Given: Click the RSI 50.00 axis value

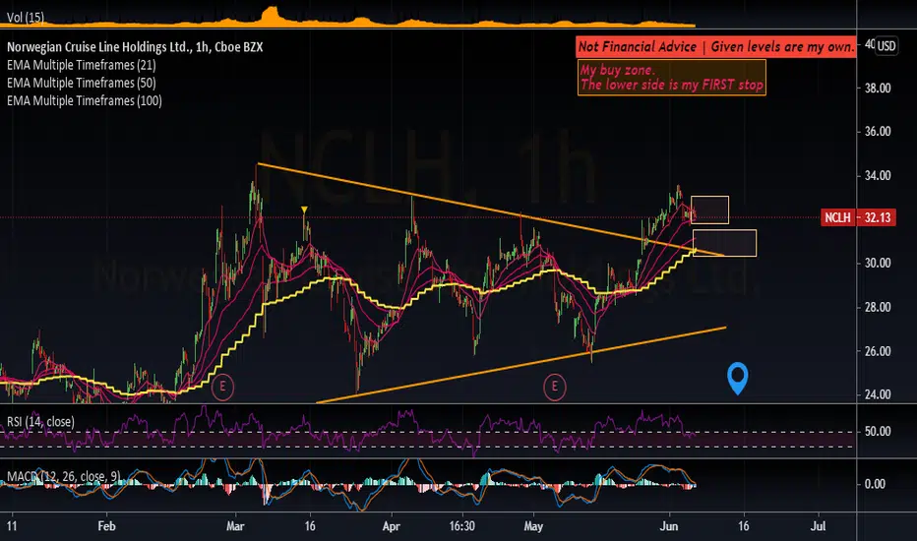Looking at the screenshot, I should [x=878, y=432].
